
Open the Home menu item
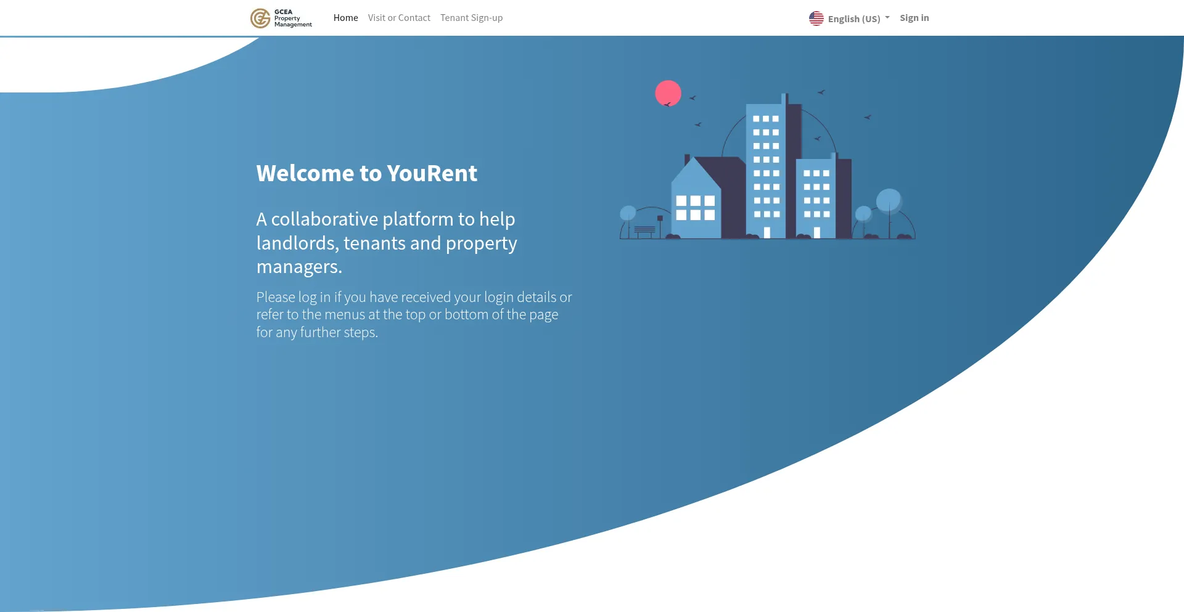point(345,18)
